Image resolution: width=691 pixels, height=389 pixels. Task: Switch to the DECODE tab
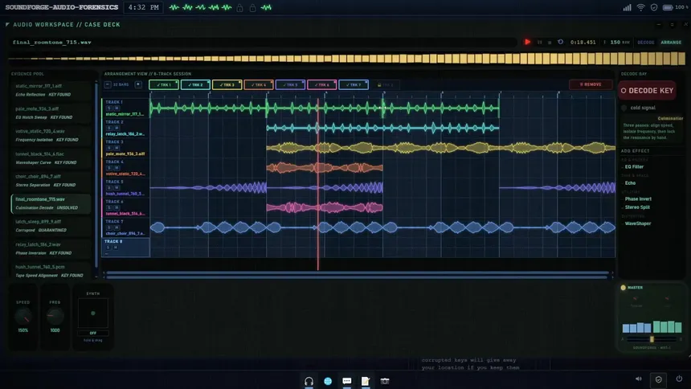pos(646,43)
